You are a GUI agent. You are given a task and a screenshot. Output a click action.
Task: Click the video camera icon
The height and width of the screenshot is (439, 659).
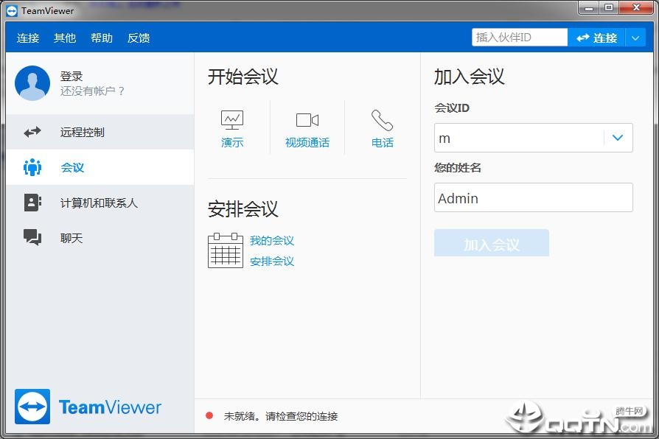[307, 120]
